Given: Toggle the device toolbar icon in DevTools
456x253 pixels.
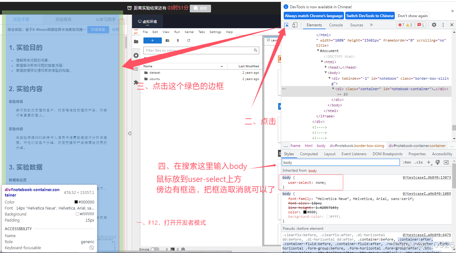Looking at the screenshot, I should [295, 25].
